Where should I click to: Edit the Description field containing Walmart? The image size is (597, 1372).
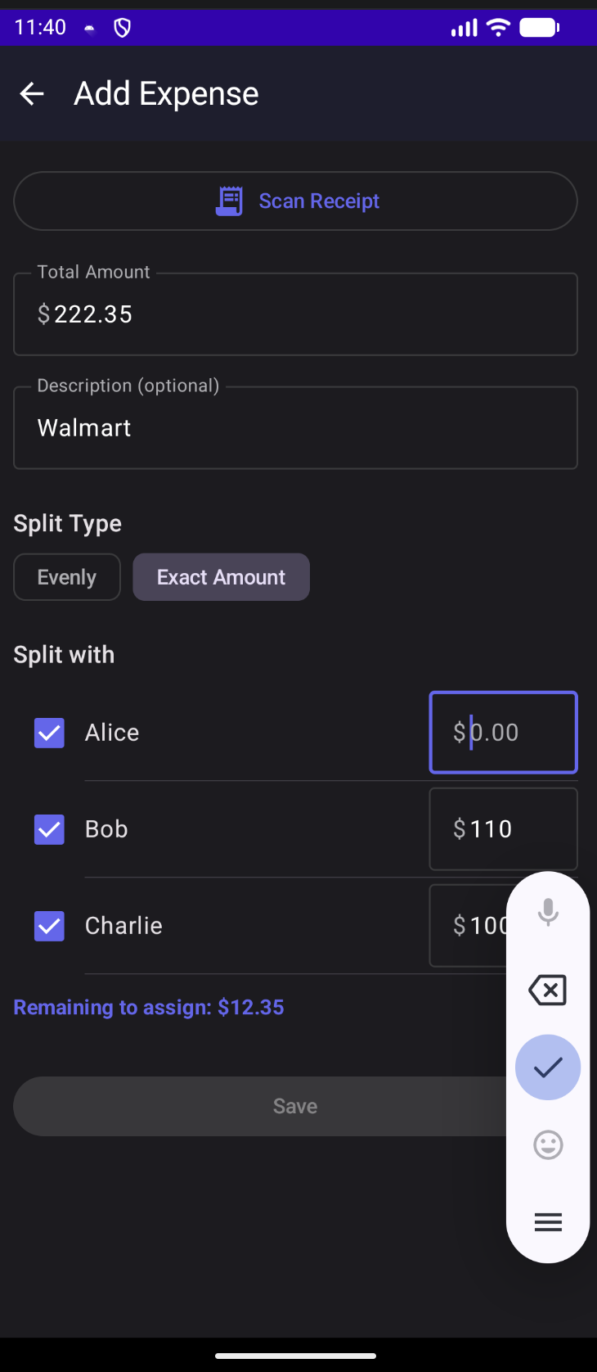tap(295, 428)
